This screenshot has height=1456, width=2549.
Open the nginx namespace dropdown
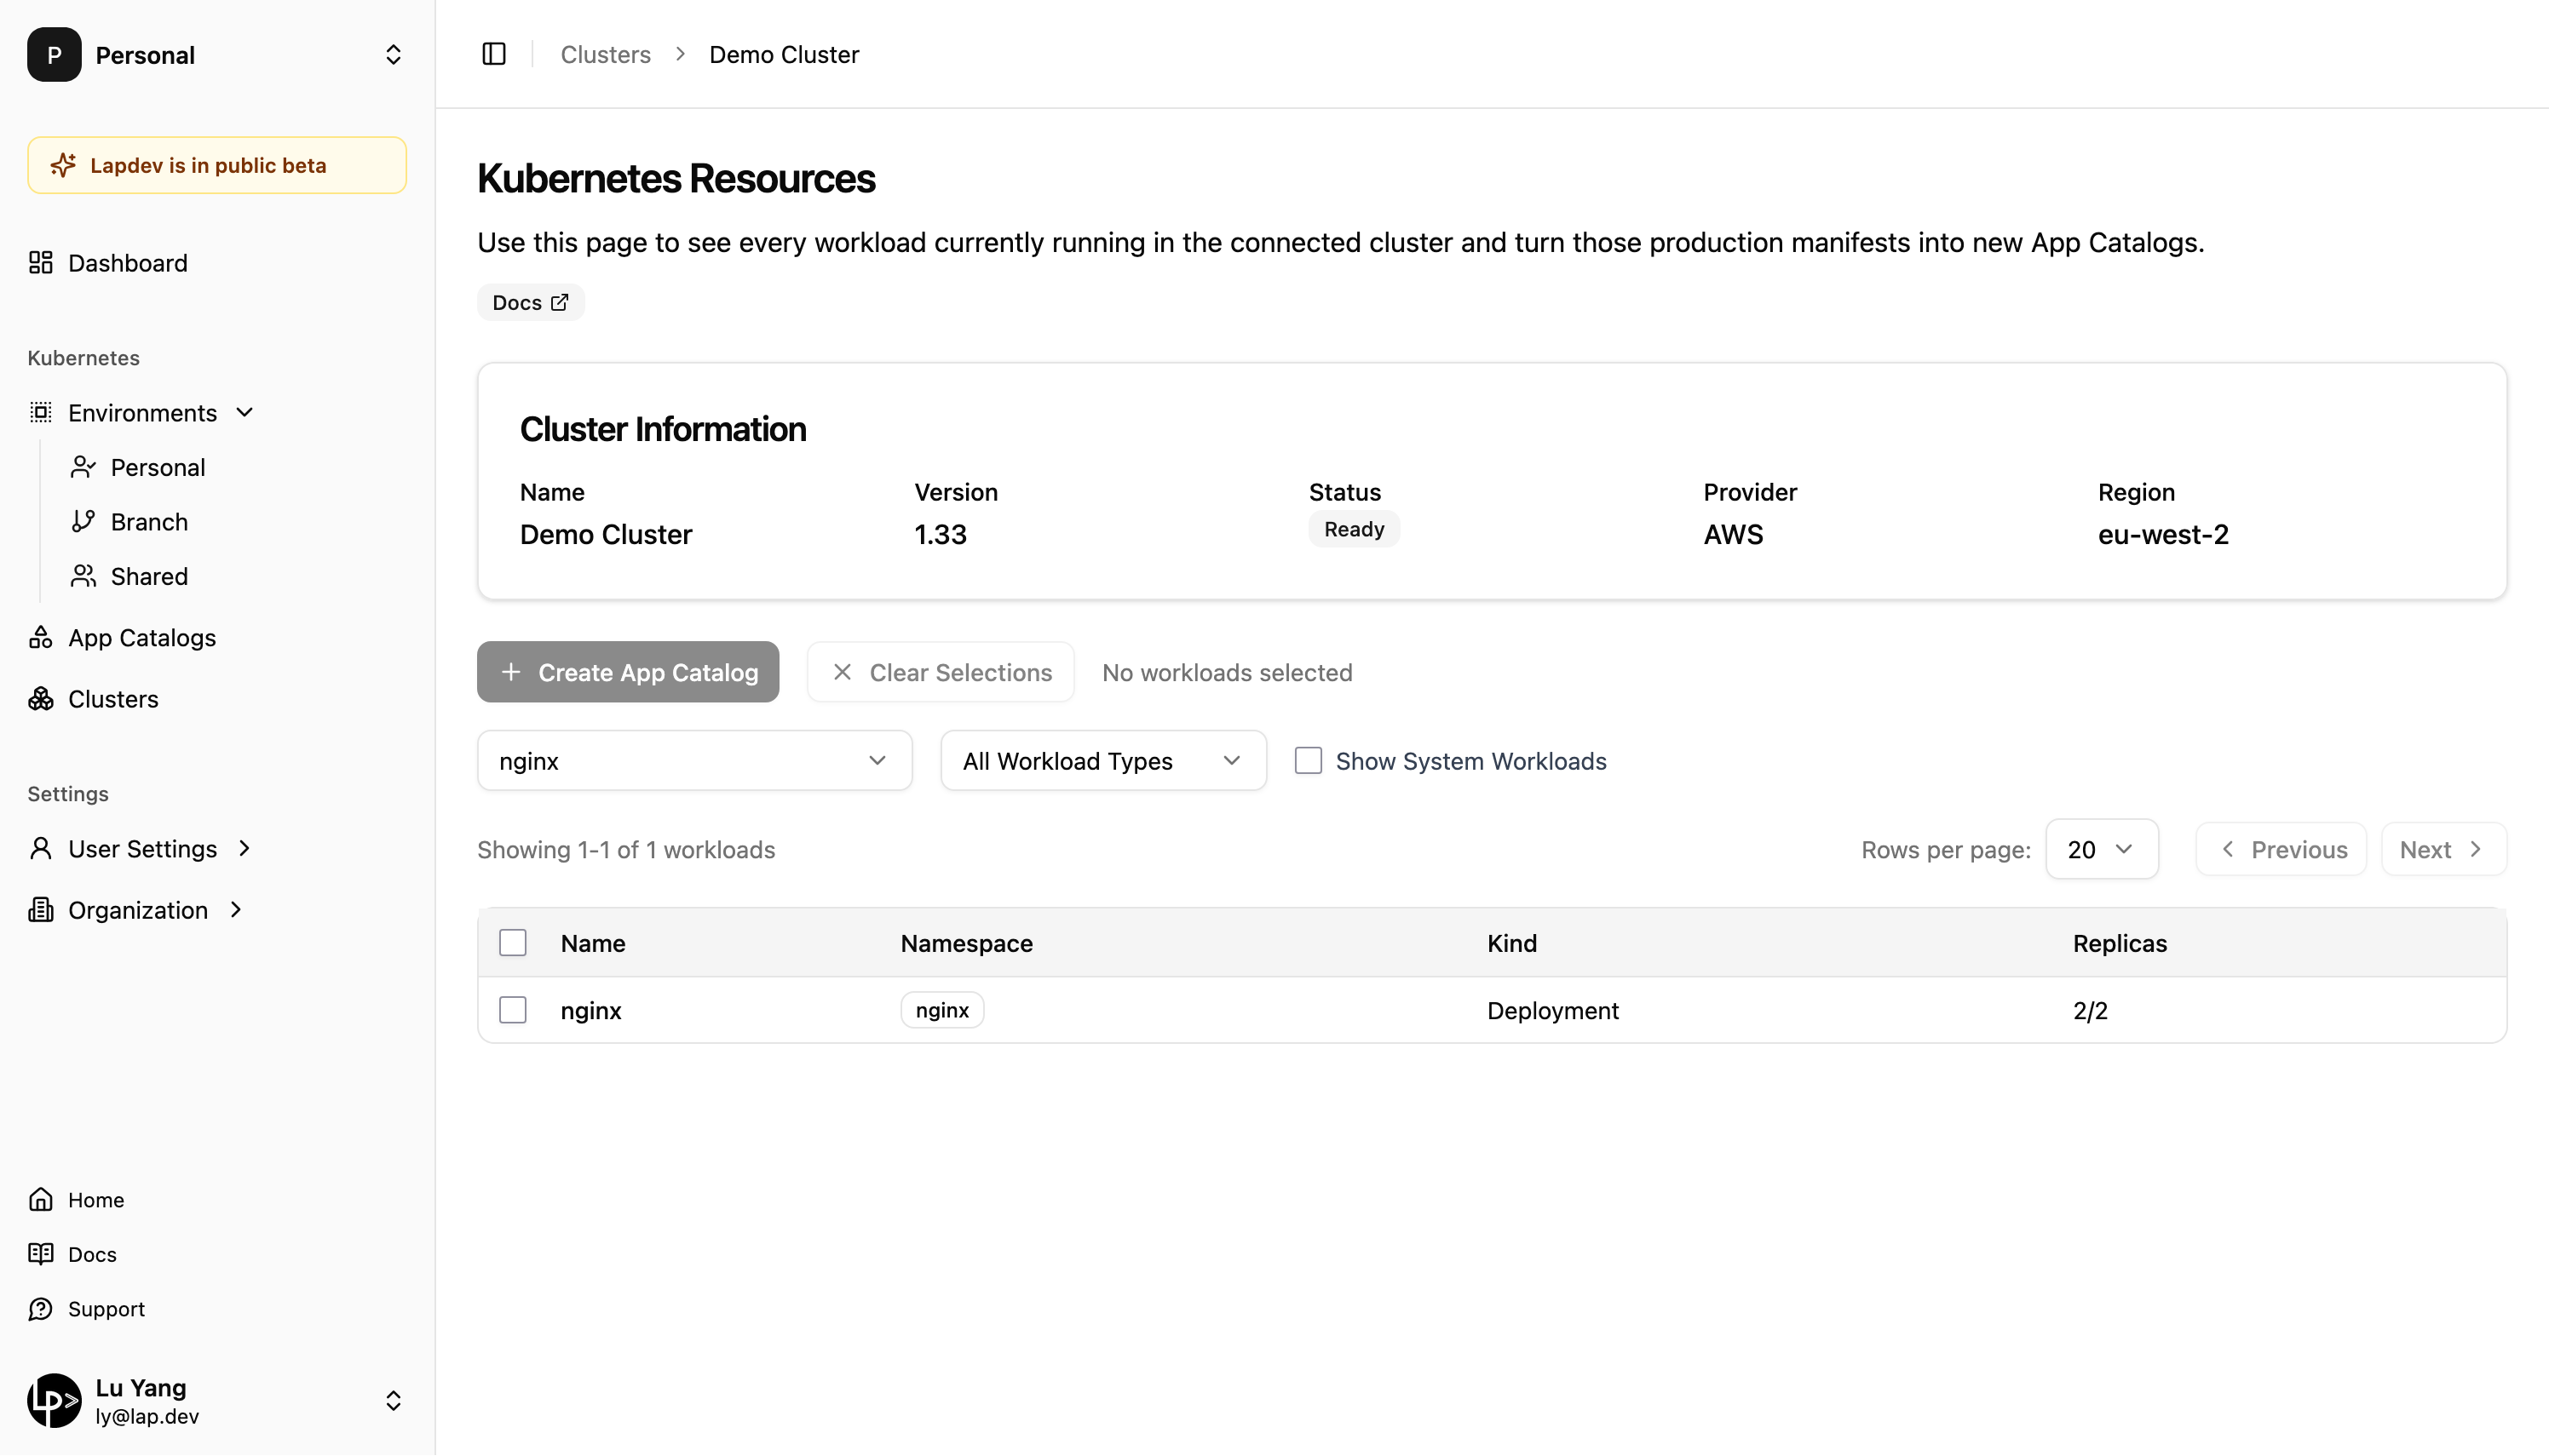pyautogui.click(x=694, y=761)
